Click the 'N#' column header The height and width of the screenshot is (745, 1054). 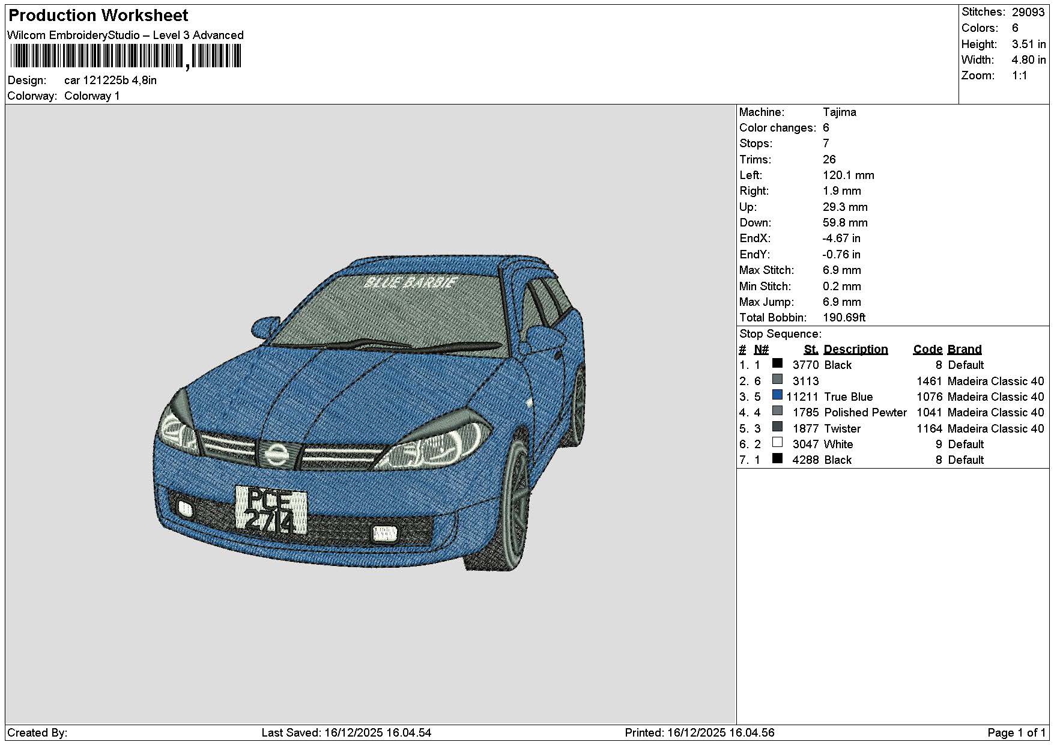pyautogui.click(x=761, y=349)
